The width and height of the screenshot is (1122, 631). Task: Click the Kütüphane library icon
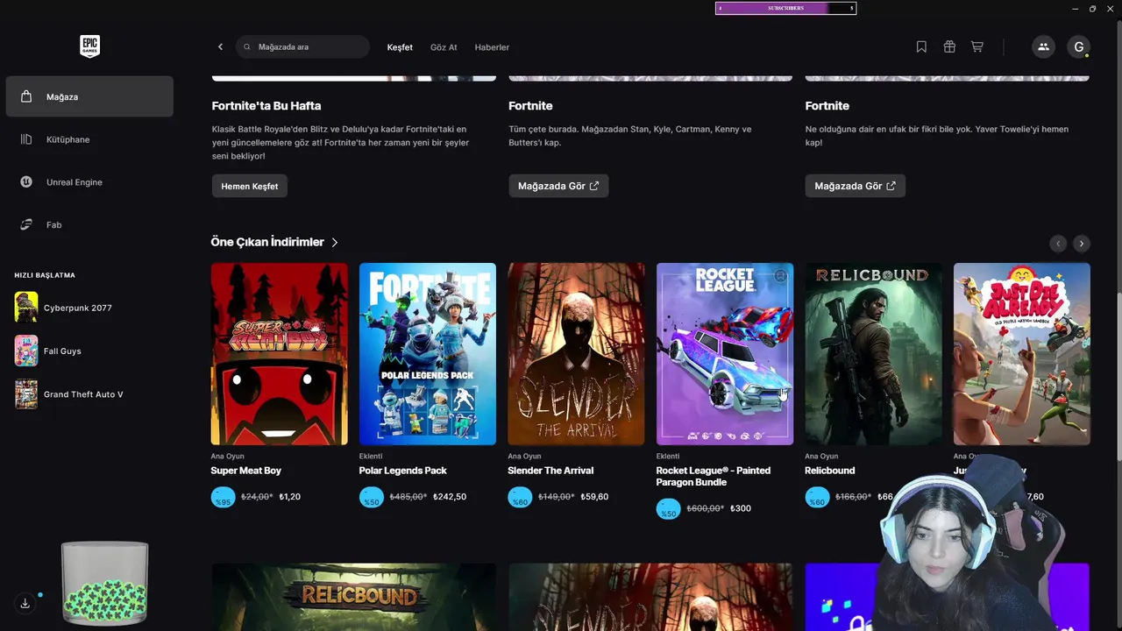26,139
